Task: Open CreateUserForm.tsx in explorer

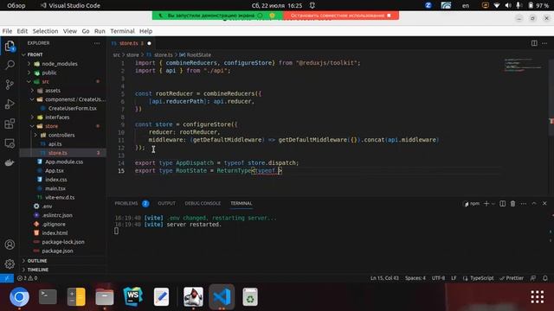Action: pos(73,108)
